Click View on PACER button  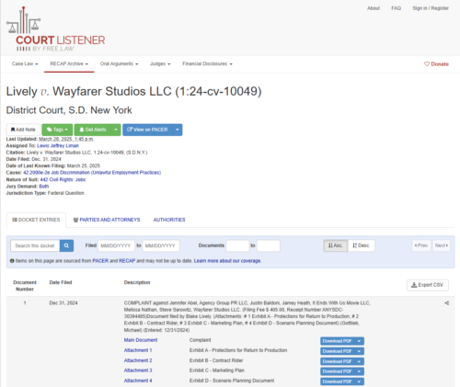(x=147, y=130)
